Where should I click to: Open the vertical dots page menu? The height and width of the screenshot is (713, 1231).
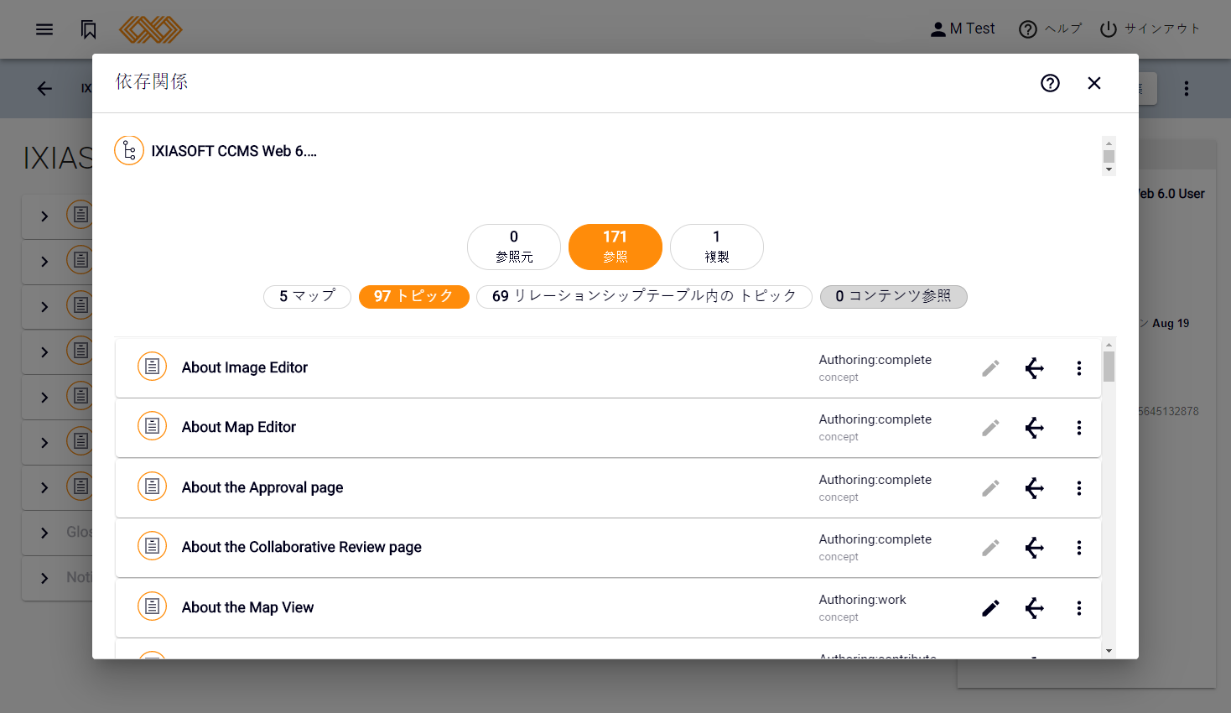(x=1186, y=88)
